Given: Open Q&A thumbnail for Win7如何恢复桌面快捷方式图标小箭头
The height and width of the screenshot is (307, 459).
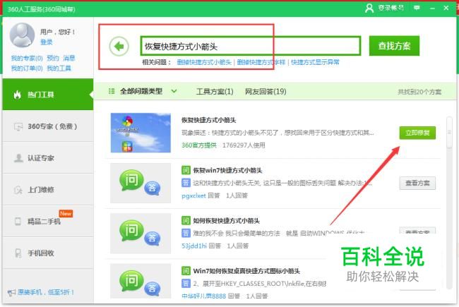Looking at the screenshot, I should pyautogui.click(x=141, y=281).
